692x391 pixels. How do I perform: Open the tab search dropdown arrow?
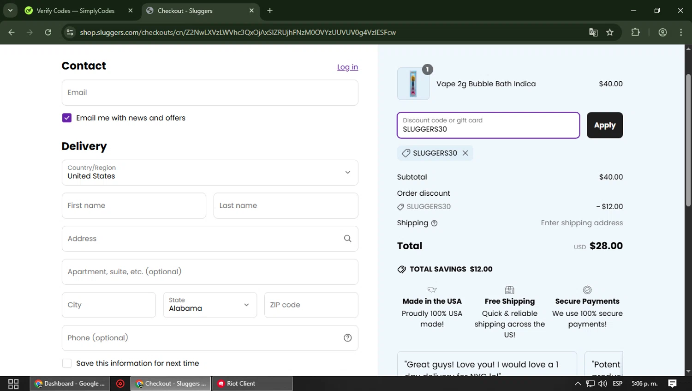coord(10,10)
